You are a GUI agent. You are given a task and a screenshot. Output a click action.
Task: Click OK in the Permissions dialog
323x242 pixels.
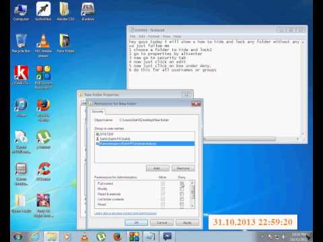tap(137, 223)
